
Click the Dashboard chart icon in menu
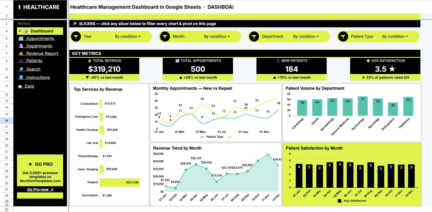(26, 31)
